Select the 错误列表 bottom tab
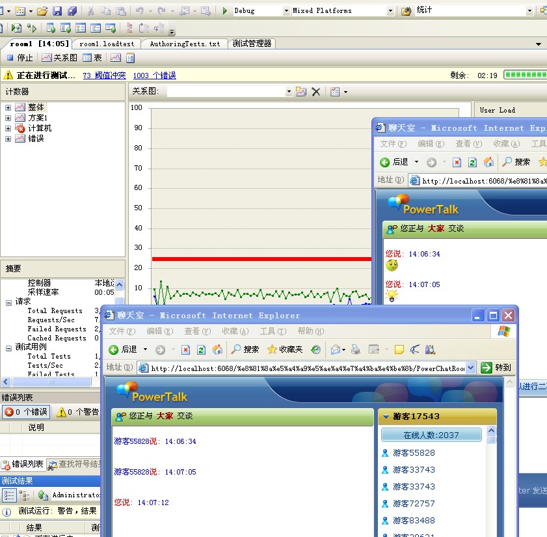This screenshot has width=547, height=537. pos(22,464)
